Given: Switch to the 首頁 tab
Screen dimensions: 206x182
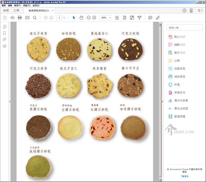Looking at the screenshot, I should pos(6,10).
